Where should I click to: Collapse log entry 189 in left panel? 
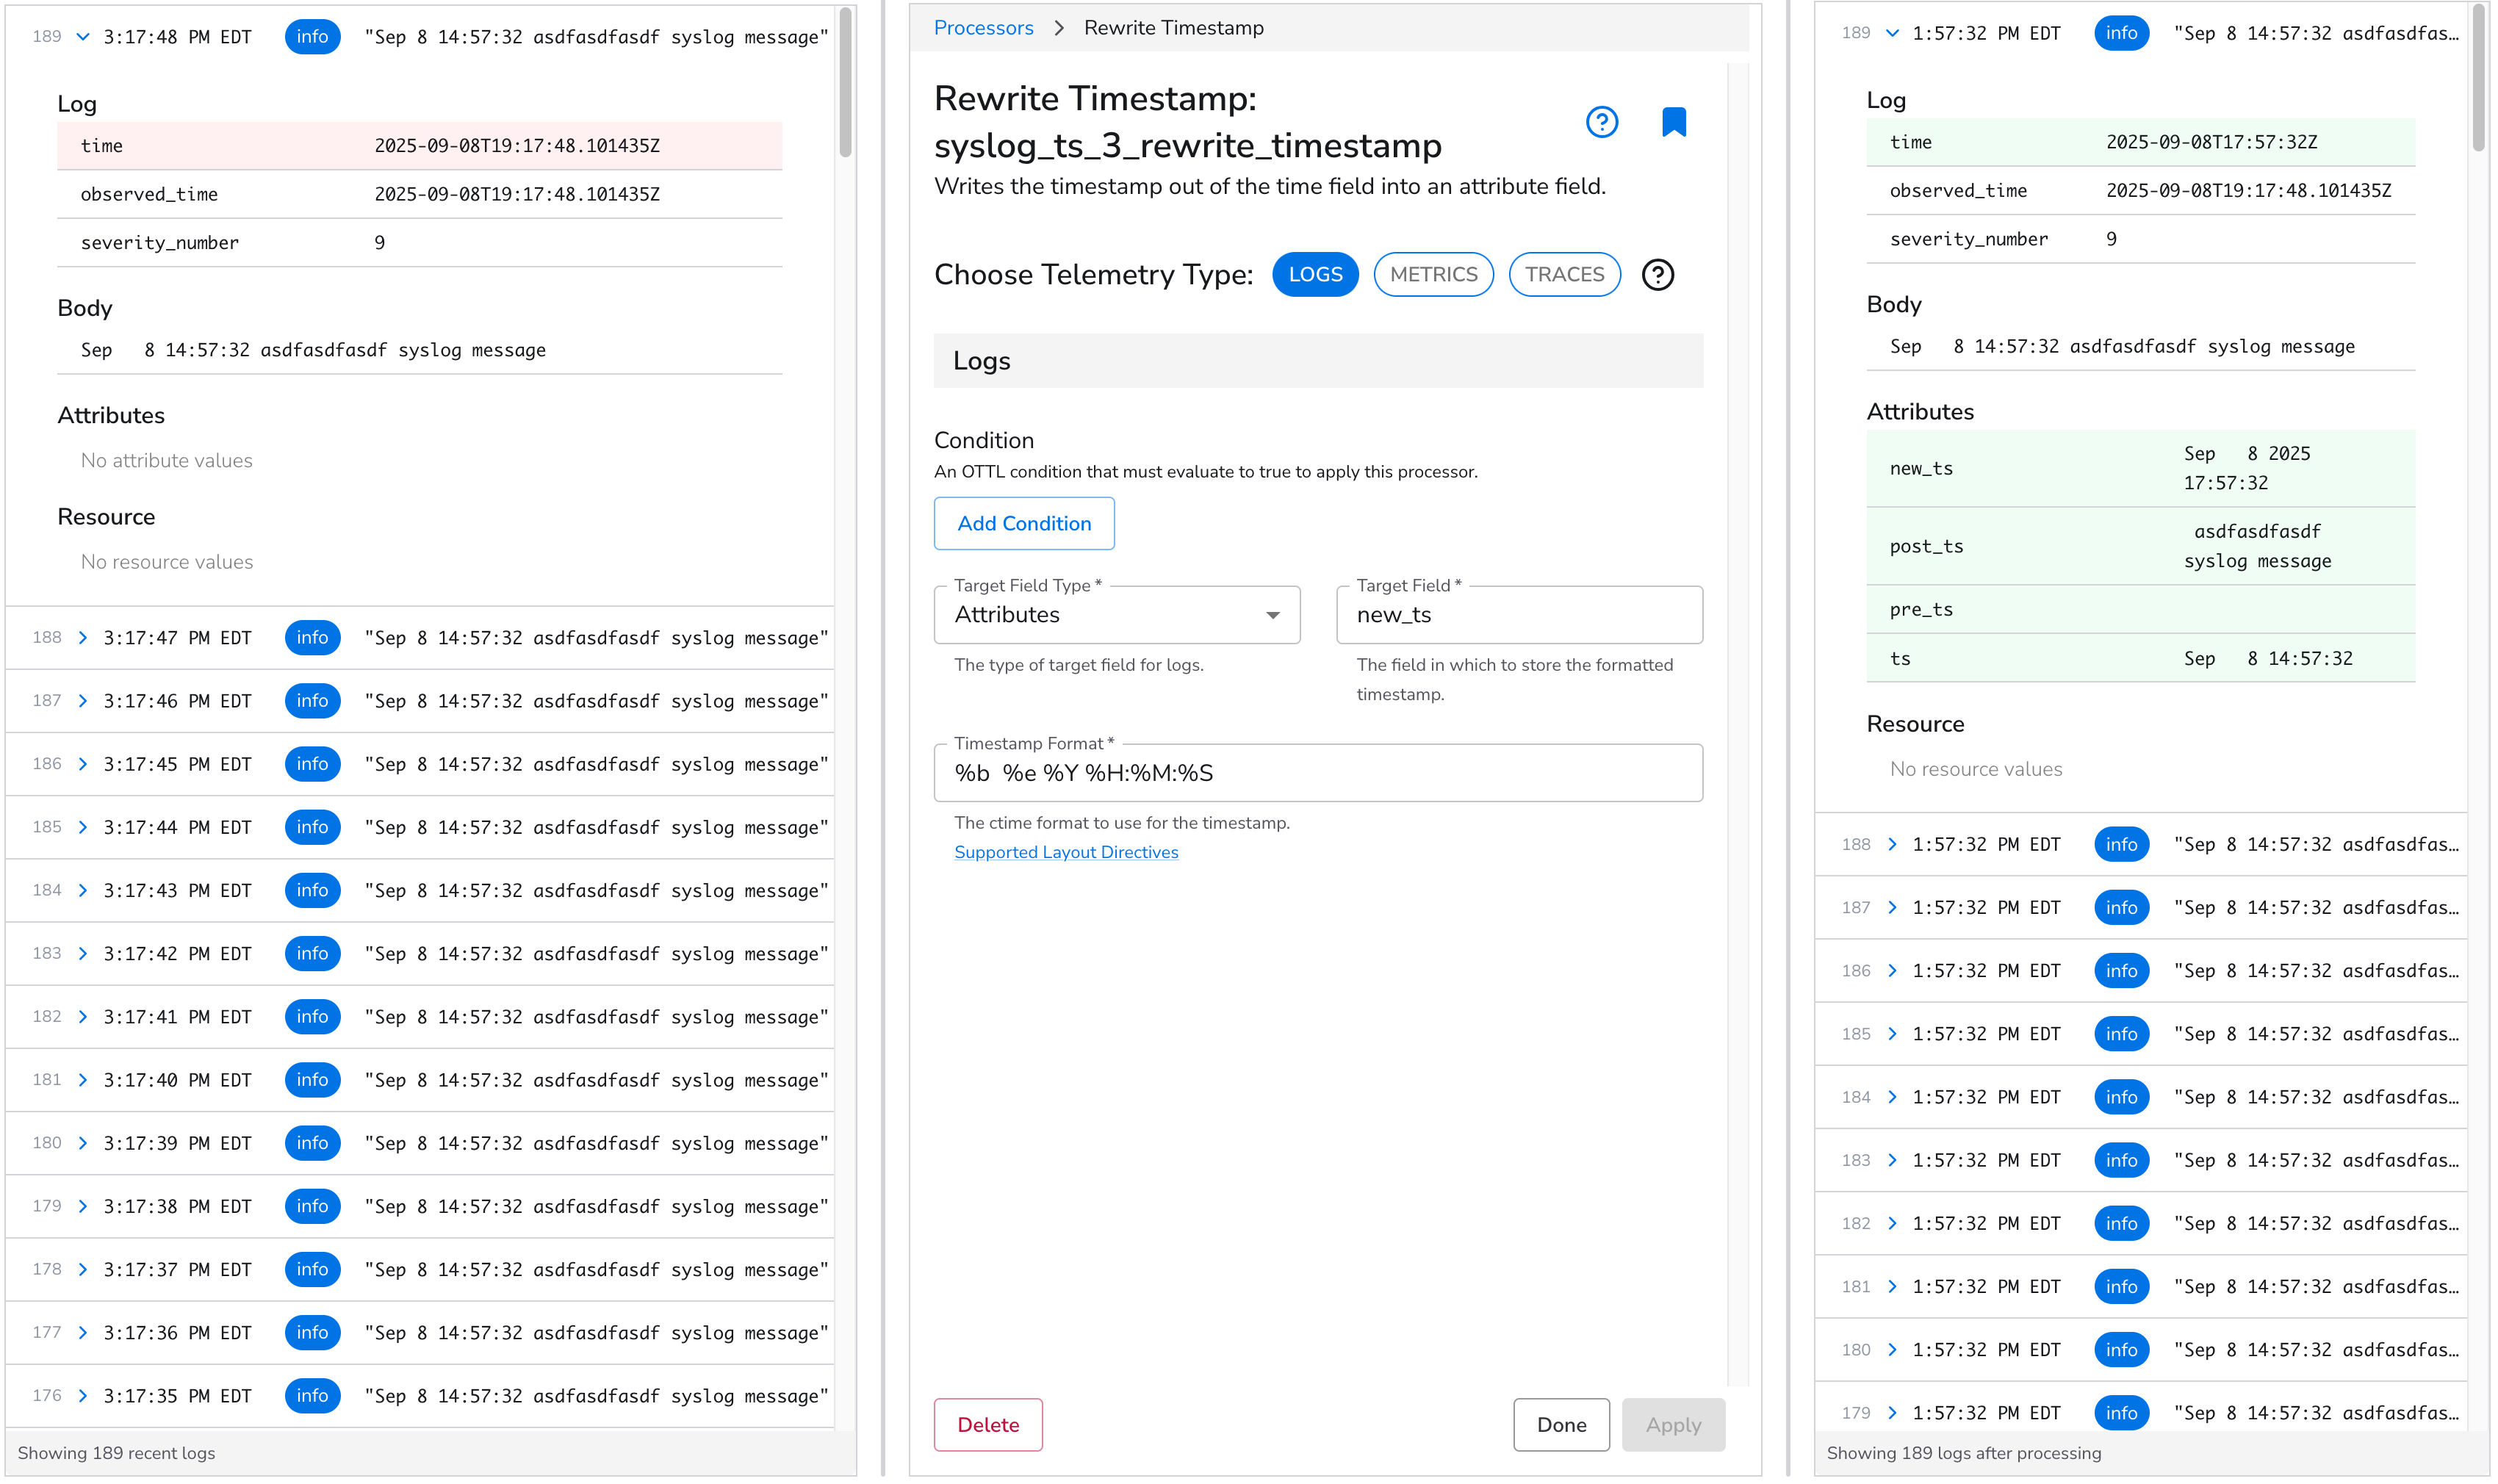coord(83,37)
